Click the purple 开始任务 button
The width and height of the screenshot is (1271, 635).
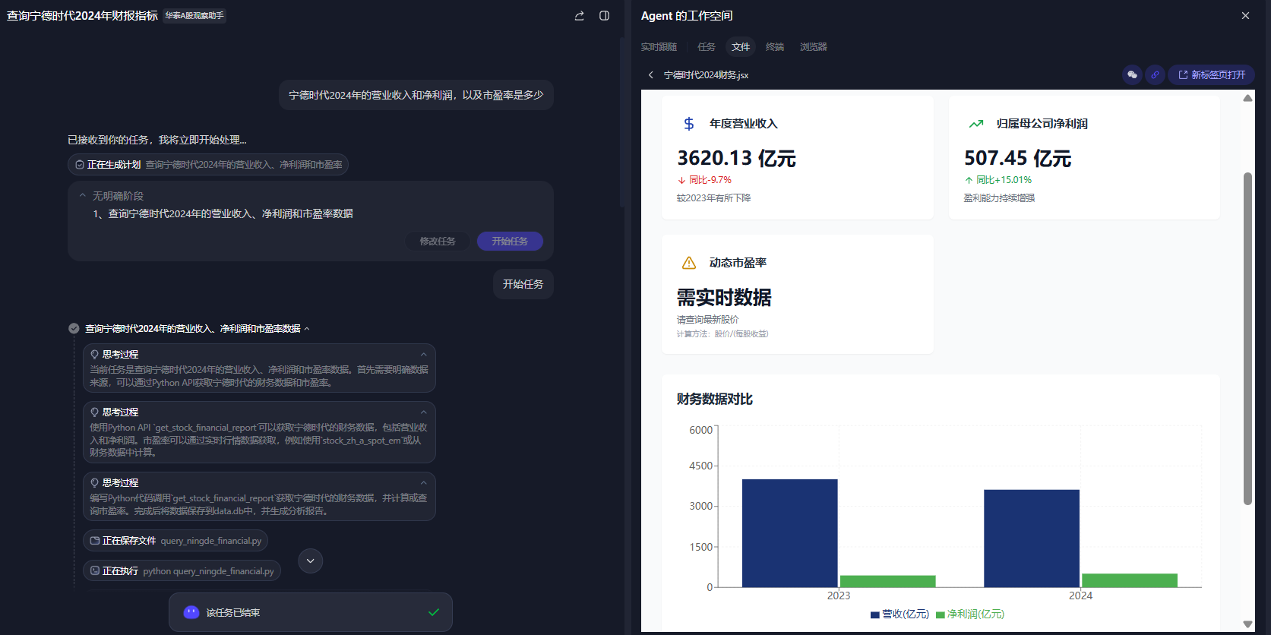510,242
